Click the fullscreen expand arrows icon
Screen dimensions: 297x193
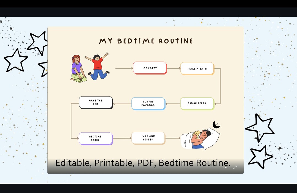[235, 167]
